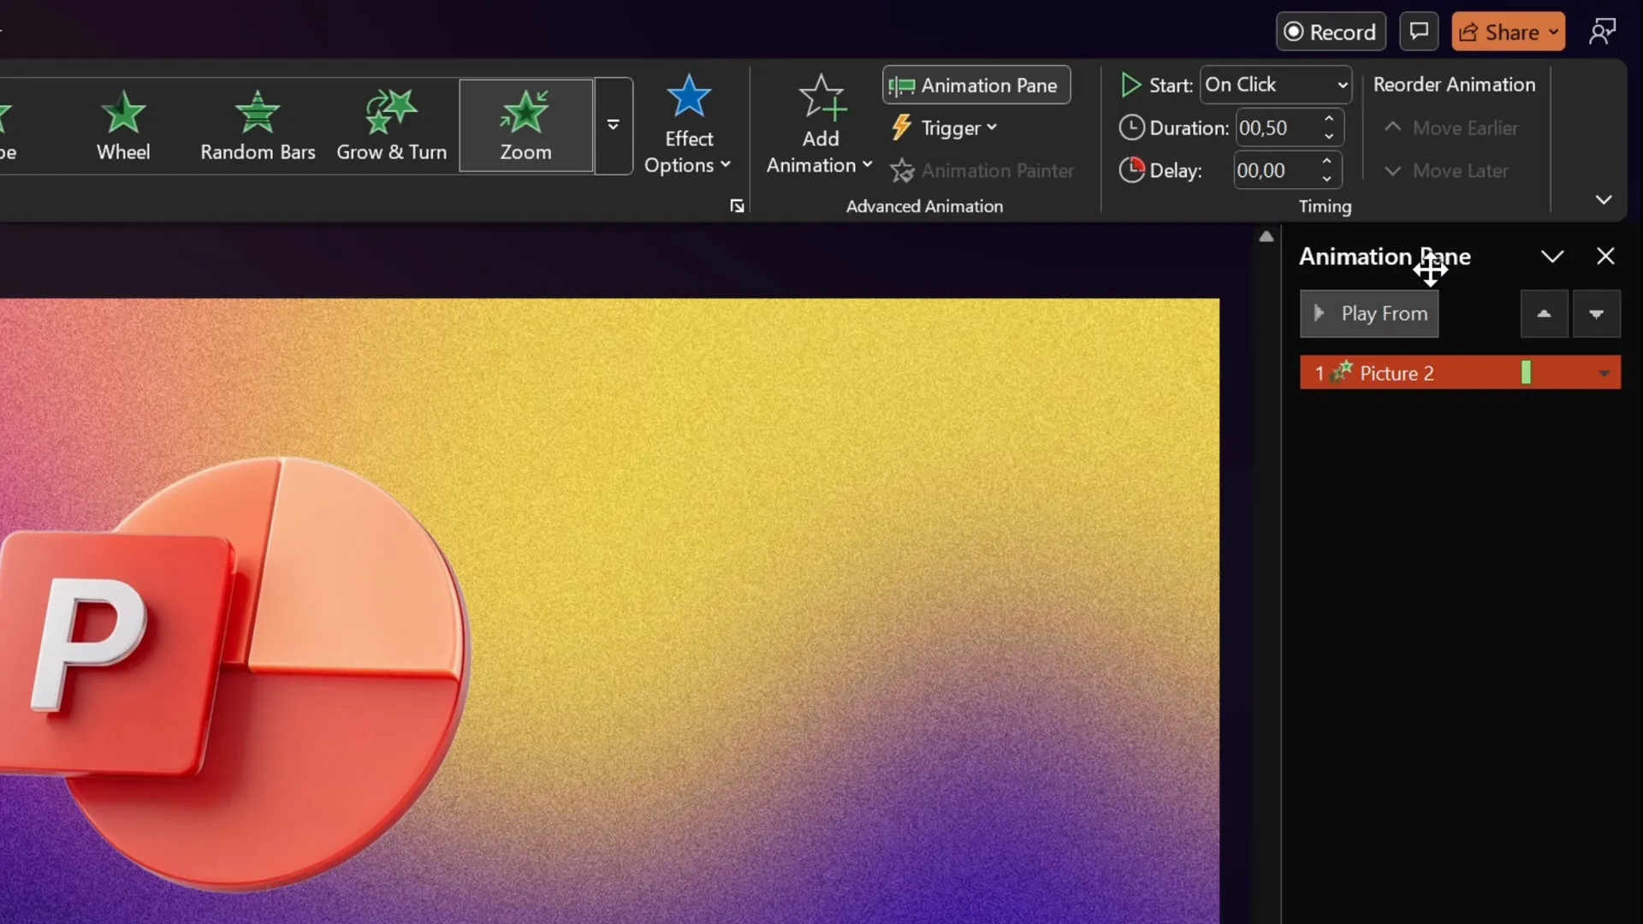Open the Share dropdown button
Screen dimensions: 1643x924
click(1509, 32)
